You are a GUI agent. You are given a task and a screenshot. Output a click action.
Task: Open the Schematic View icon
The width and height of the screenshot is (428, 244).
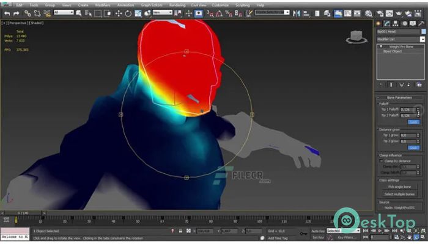357,13
